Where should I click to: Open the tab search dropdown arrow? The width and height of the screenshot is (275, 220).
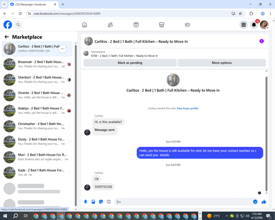point(4,4)
